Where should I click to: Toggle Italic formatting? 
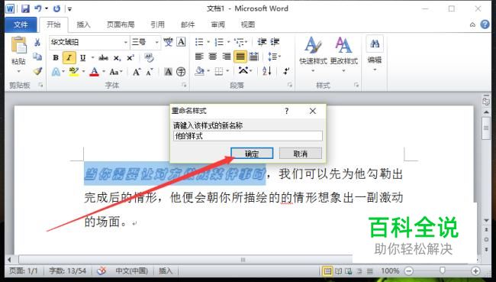[x=69, y=57]
